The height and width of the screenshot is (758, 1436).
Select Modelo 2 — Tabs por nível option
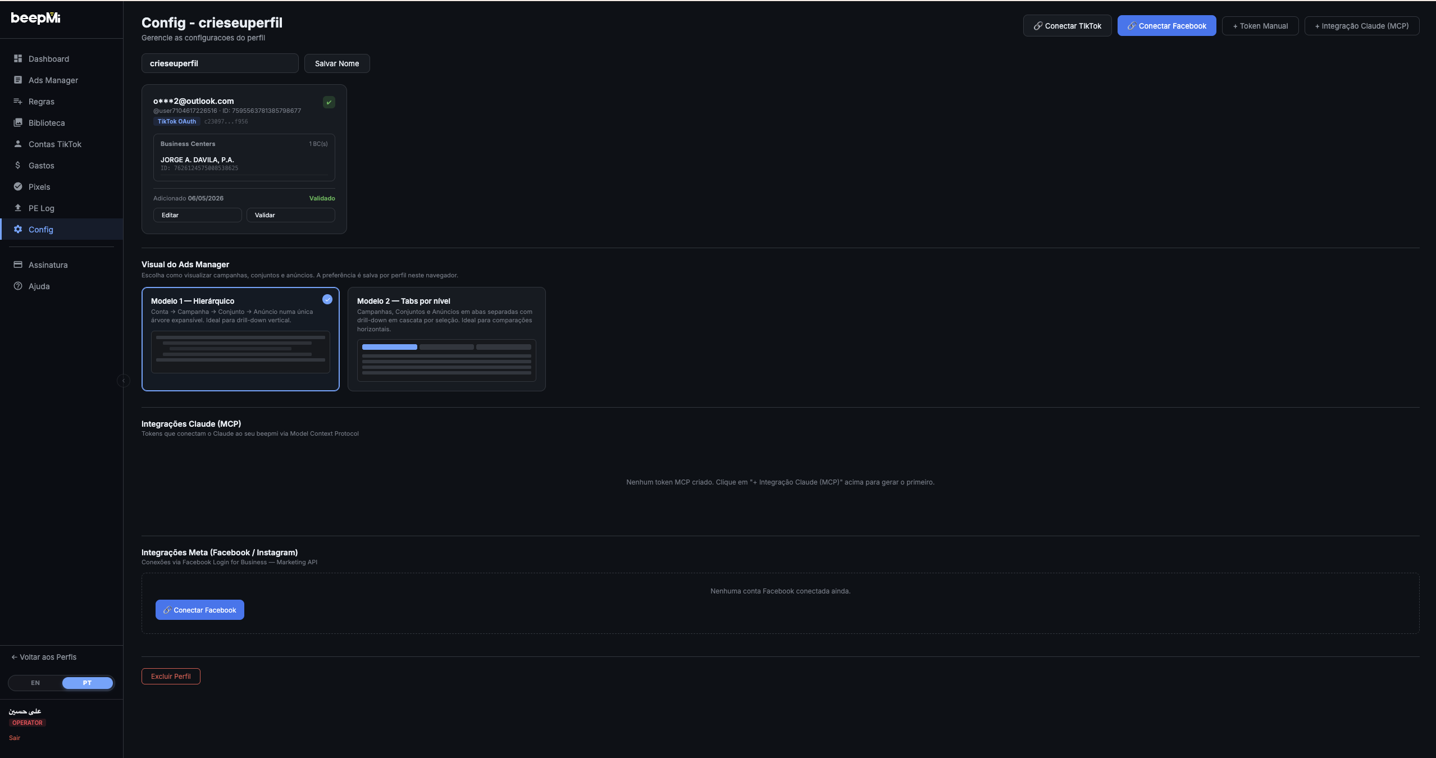point(446,339)
